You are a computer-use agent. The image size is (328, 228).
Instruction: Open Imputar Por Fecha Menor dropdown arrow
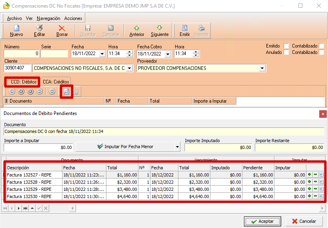[177, 147]
